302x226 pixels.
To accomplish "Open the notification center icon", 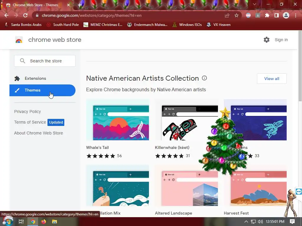I will [x=292, y=222].
